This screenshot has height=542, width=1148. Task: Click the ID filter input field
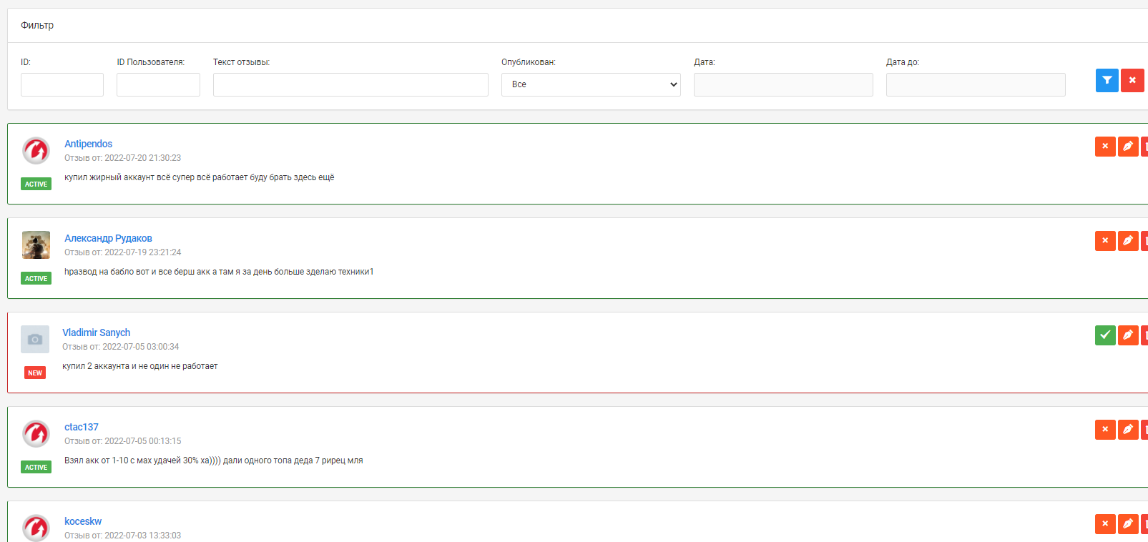[62, 84]
